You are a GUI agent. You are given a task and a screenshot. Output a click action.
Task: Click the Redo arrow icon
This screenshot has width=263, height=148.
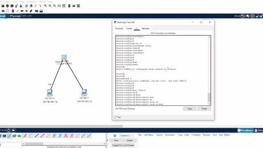[40, 6]
